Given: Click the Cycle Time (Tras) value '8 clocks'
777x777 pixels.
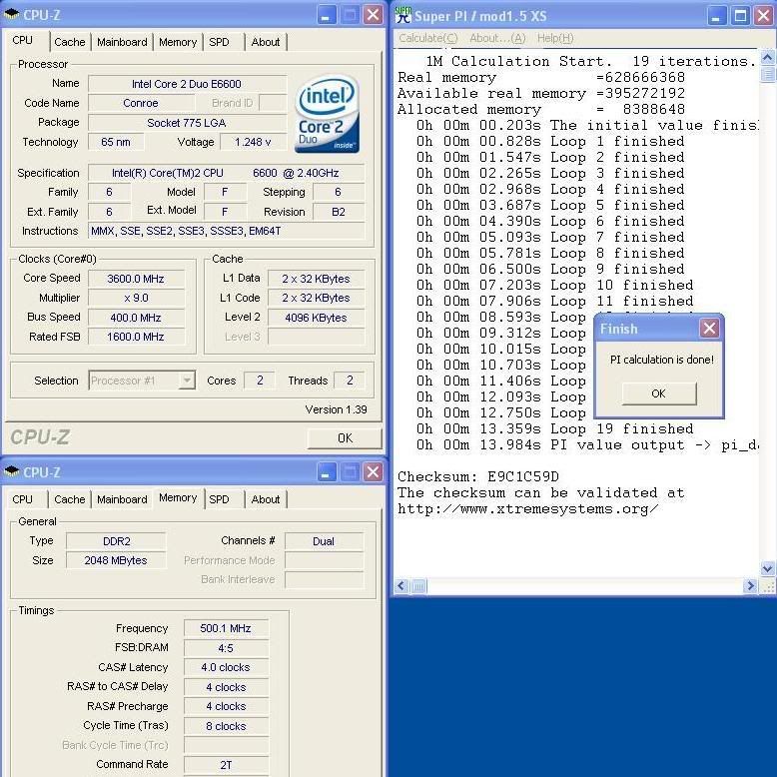Looking at the screenshot, I should tap(226, 726).
